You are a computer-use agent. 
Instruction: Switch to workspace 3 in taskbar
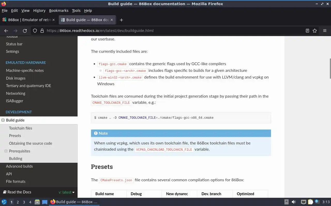[24, 202]
